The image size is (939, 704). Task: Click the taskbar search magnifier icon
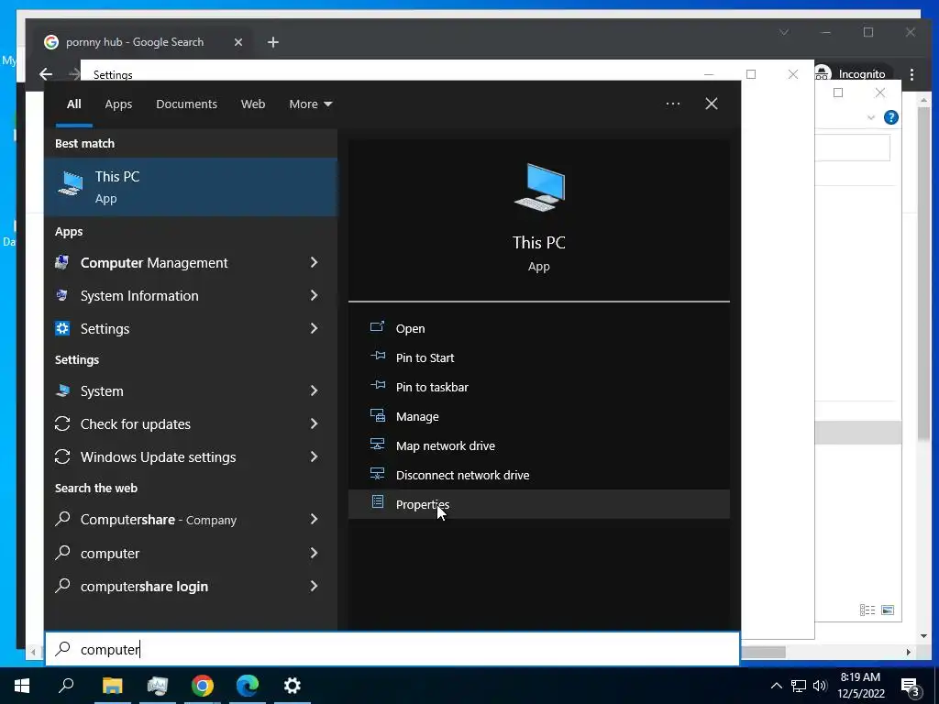(x=66, y=686)
